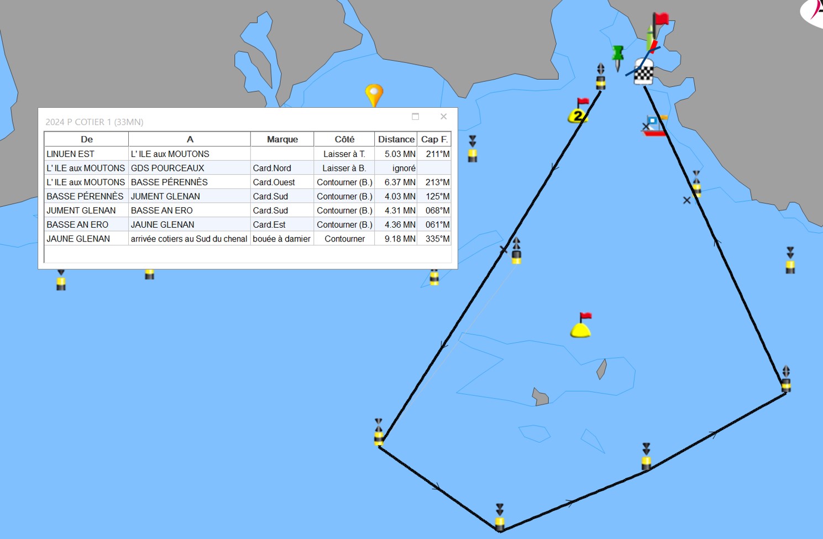
Task: Select the "ignoré" distance cell
Action: (x=403, y=168)
